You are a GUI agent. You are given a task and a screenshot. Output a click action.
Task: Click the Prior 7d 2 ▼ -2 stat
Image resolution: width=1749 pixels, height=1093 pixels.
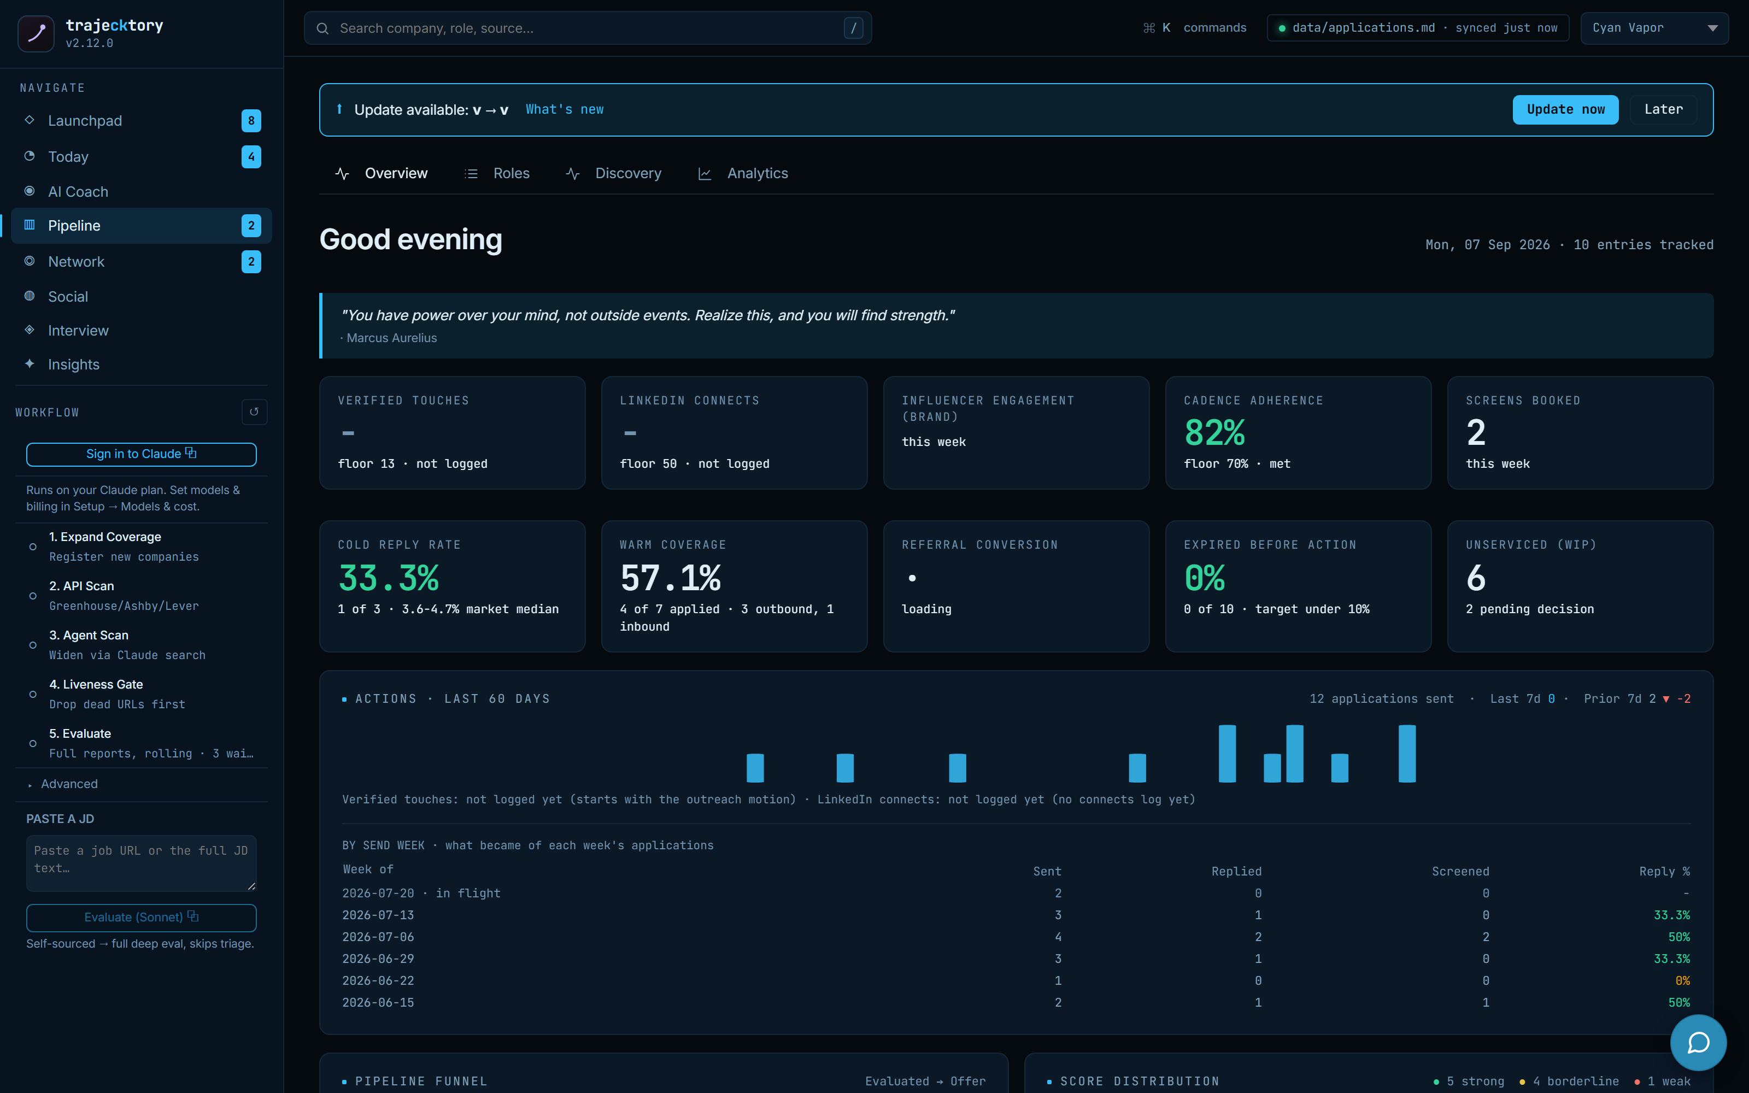1637,698
